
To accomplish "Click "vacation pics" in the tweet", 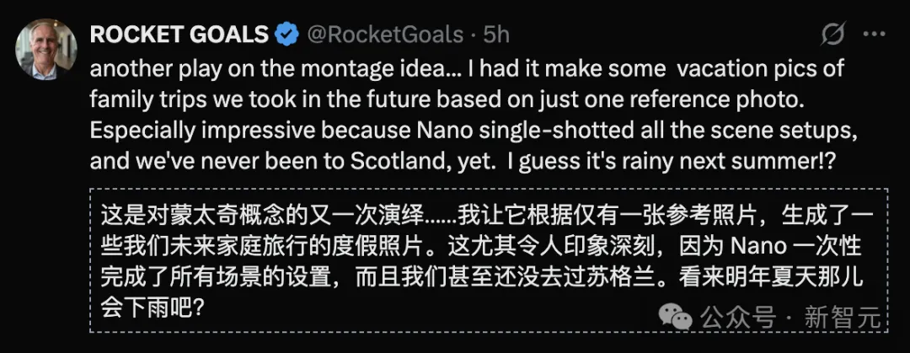I will (x=757, y=69).
